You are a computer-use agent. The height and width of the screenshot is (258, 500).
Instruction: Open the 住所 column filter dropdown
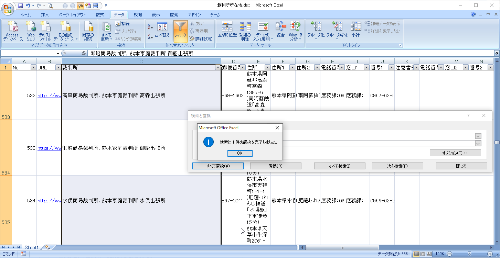click(267, 68)
